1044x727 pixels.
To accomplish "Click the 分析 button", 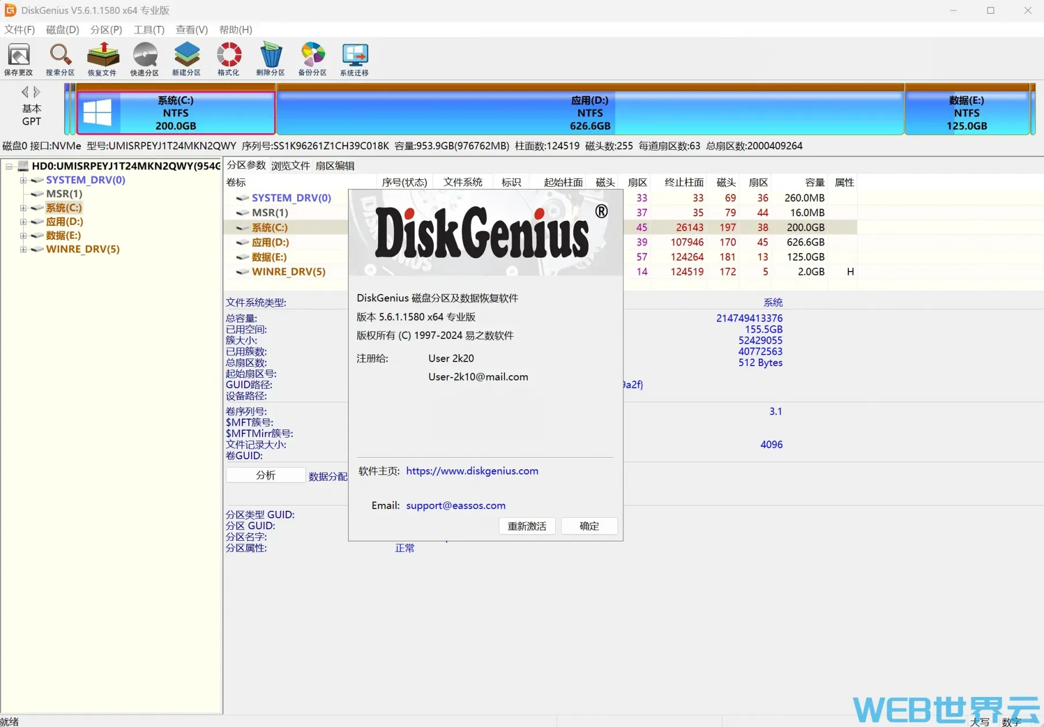I will tap(265, 475).
